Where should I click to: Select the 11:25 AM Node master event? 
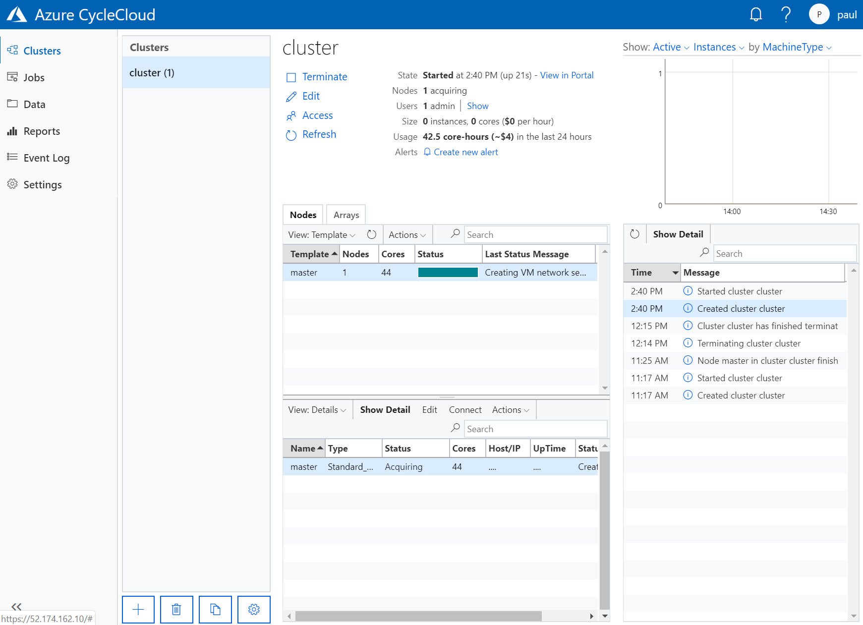(735, 360)
